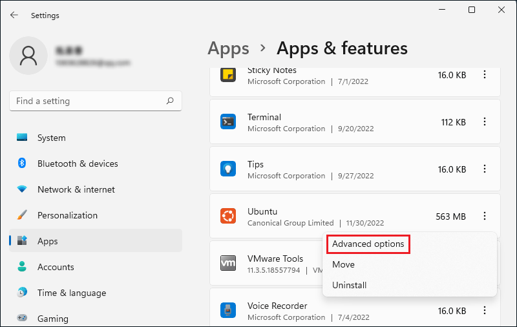This screenshot has height=327, width=517.
Task: Click the Time & language globe icon
Action: tap(22, 292)
